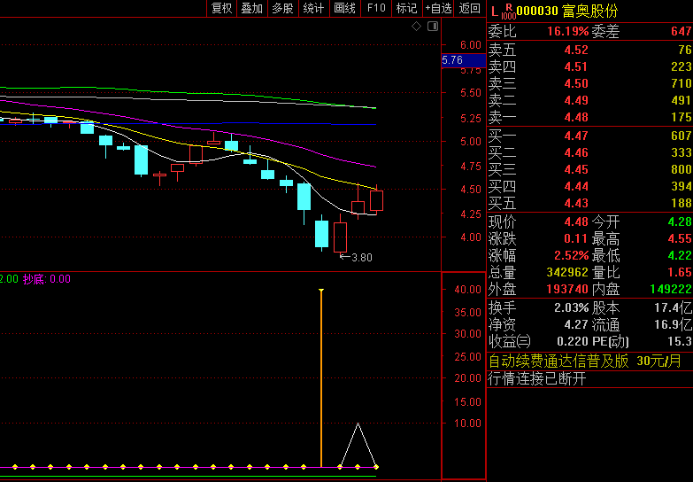Click the L icon beside stock code
The width and height of the screenshot is (693, 482).
(495, 11)
